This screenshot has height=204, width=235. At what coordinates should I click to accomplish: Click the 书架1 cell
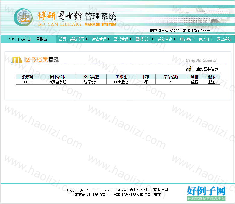(146, 82)
